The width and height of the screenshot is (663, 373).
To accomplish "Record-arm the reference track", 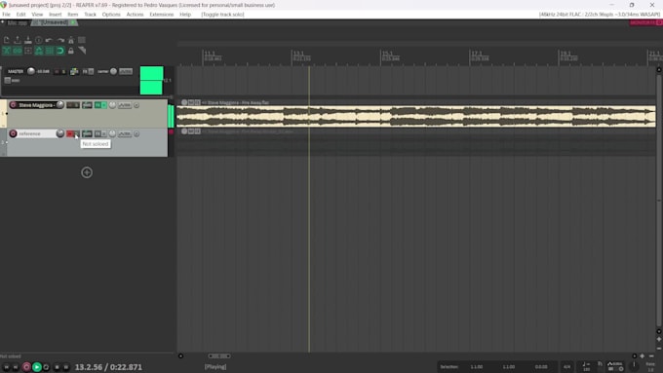I will tap(13, 133).
